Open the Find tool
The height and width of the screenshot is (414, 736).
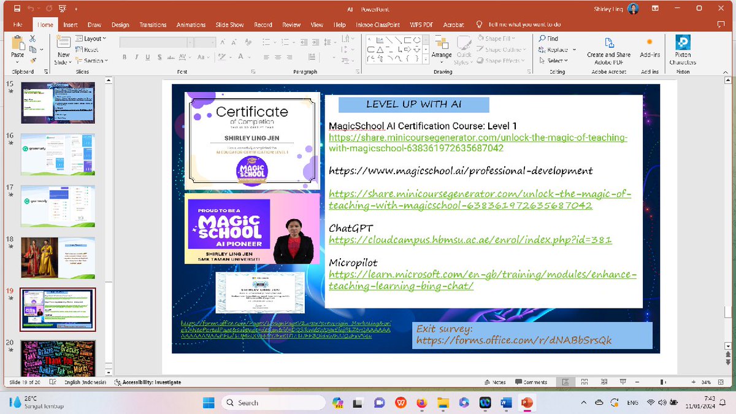550,38
